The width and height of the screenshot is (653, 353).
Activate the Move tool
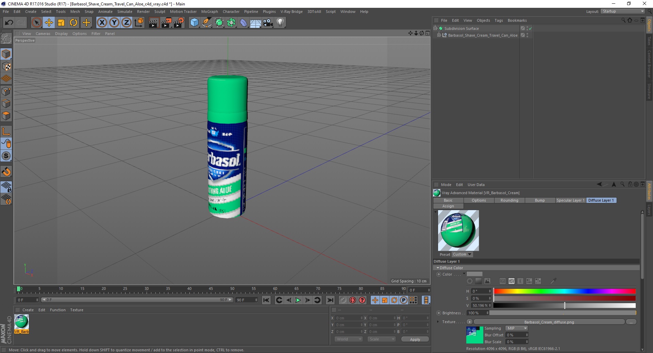49,23
